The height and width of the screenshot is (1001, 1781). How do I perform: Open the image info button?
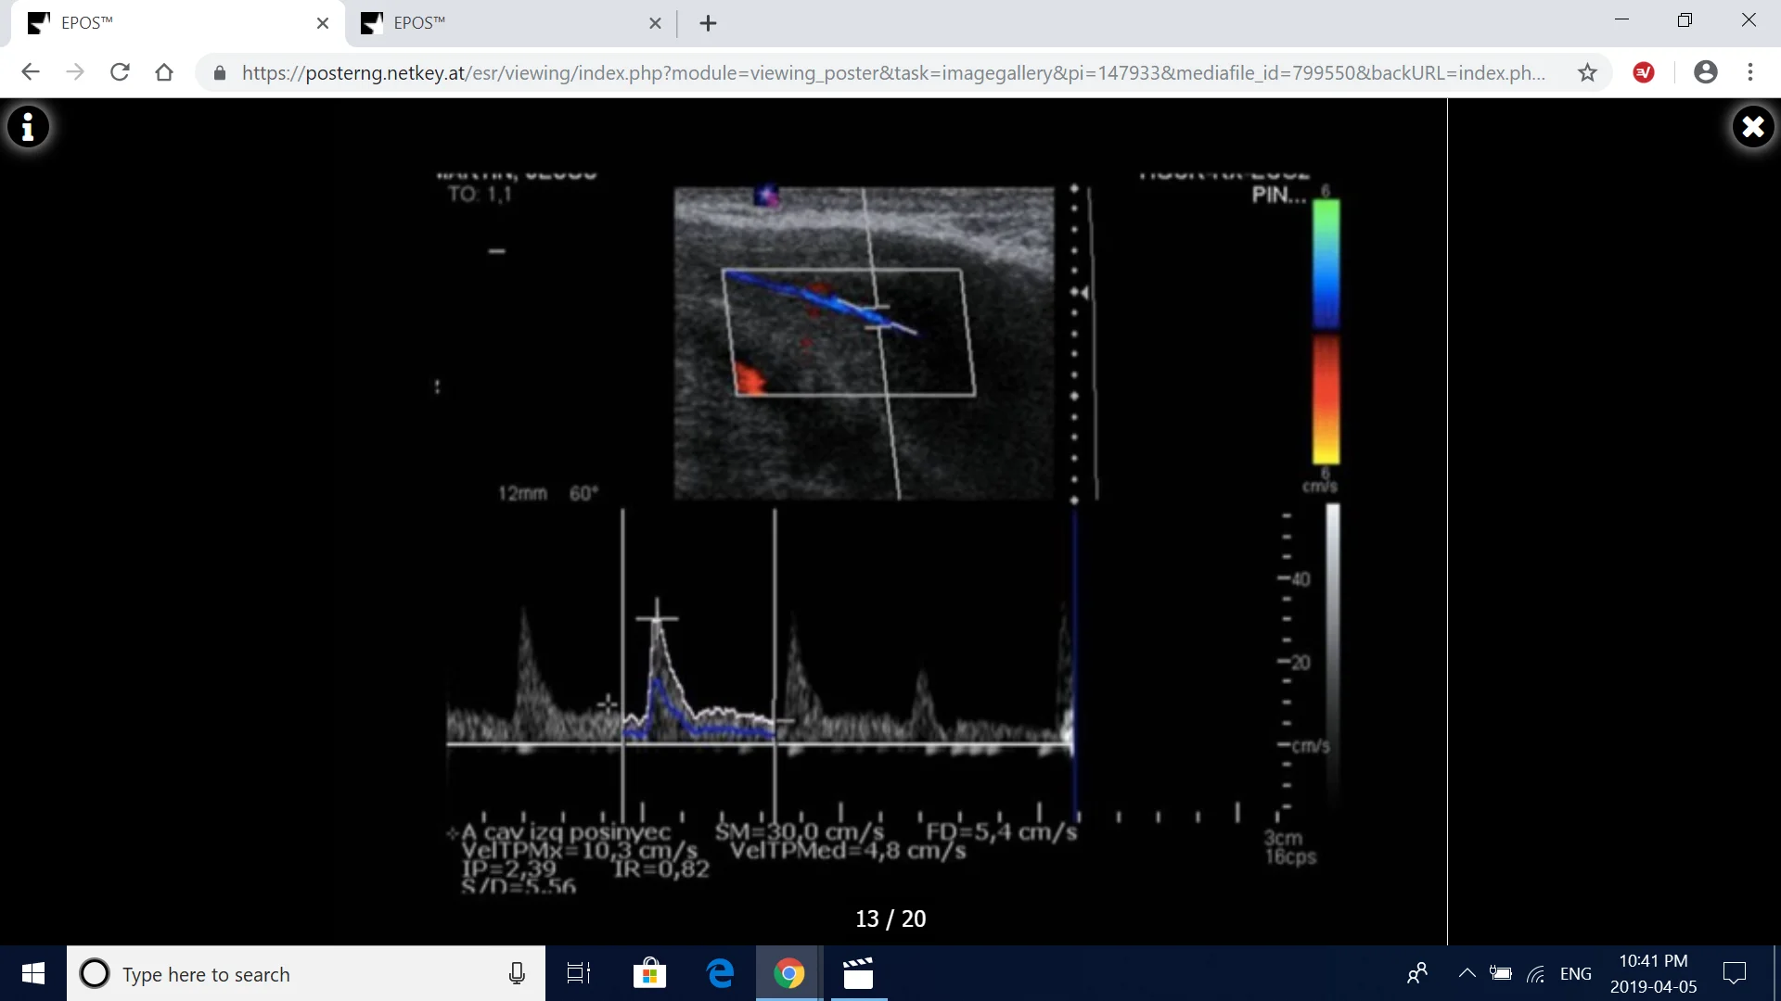(29, 127)
